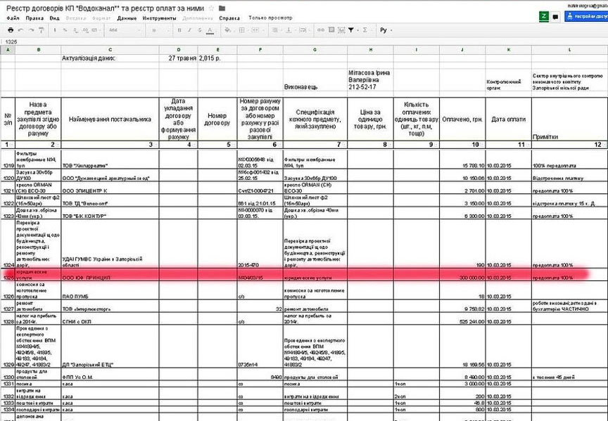The image size is (608, 421).
Task: Open the comments speech bubble icon
Action: click(555, 16)
